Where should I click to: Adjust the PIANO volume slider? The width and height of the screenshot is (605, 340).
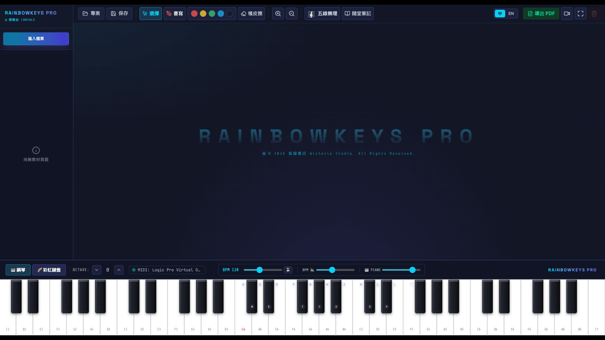pyautogui.click(x=401, y=270)
